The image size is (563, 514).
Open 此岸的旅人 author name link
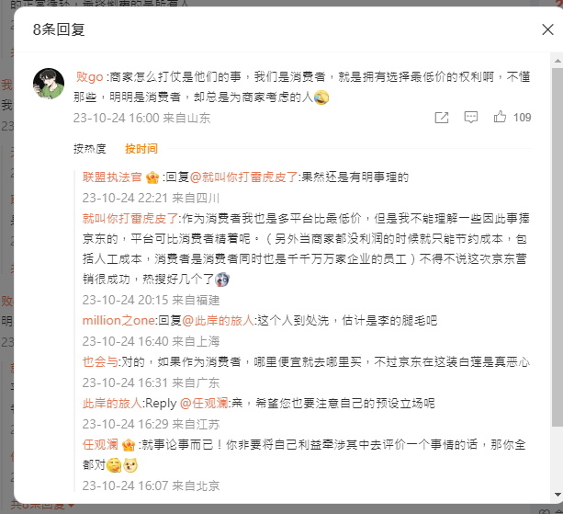click(x=112, y=404)
